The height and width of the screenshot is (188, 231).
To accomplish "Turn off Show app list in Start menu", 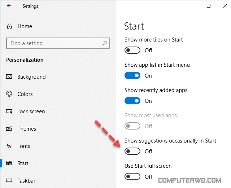I will point(132,75).
